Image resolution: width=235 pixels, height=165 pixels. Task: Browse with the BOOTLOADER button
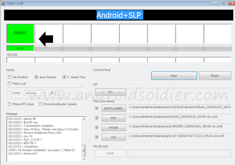[x=113, y=108]
